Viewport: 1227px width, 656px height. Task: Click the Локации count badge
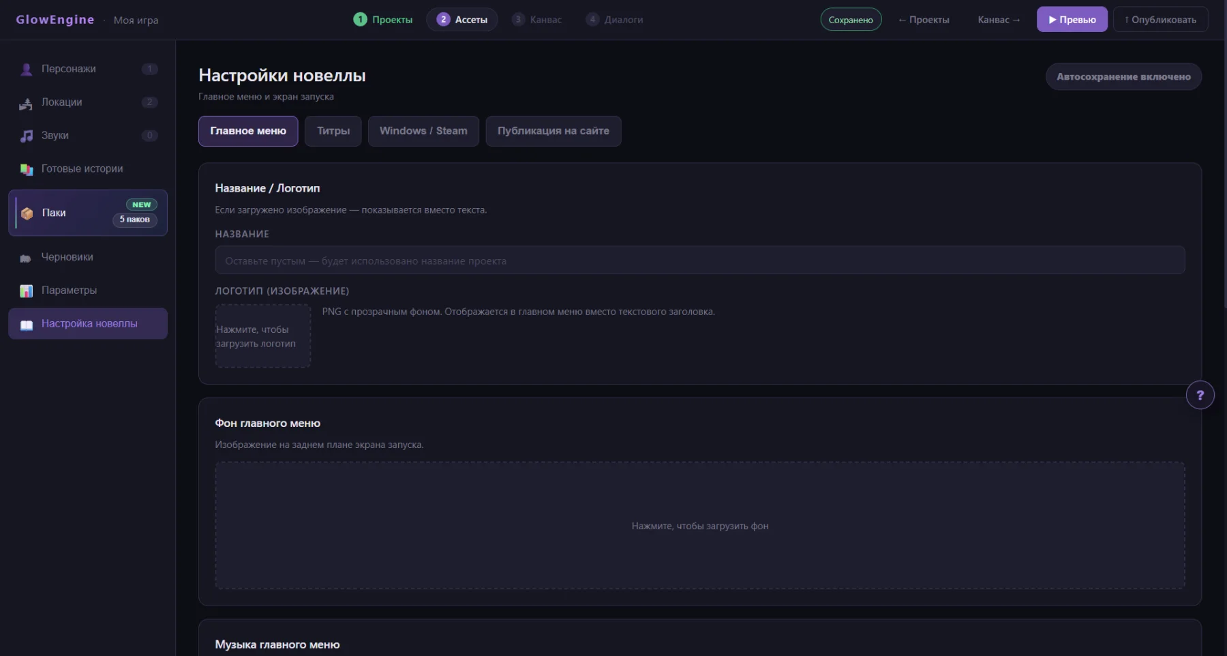pyautogui.click(x=149, y=102)
